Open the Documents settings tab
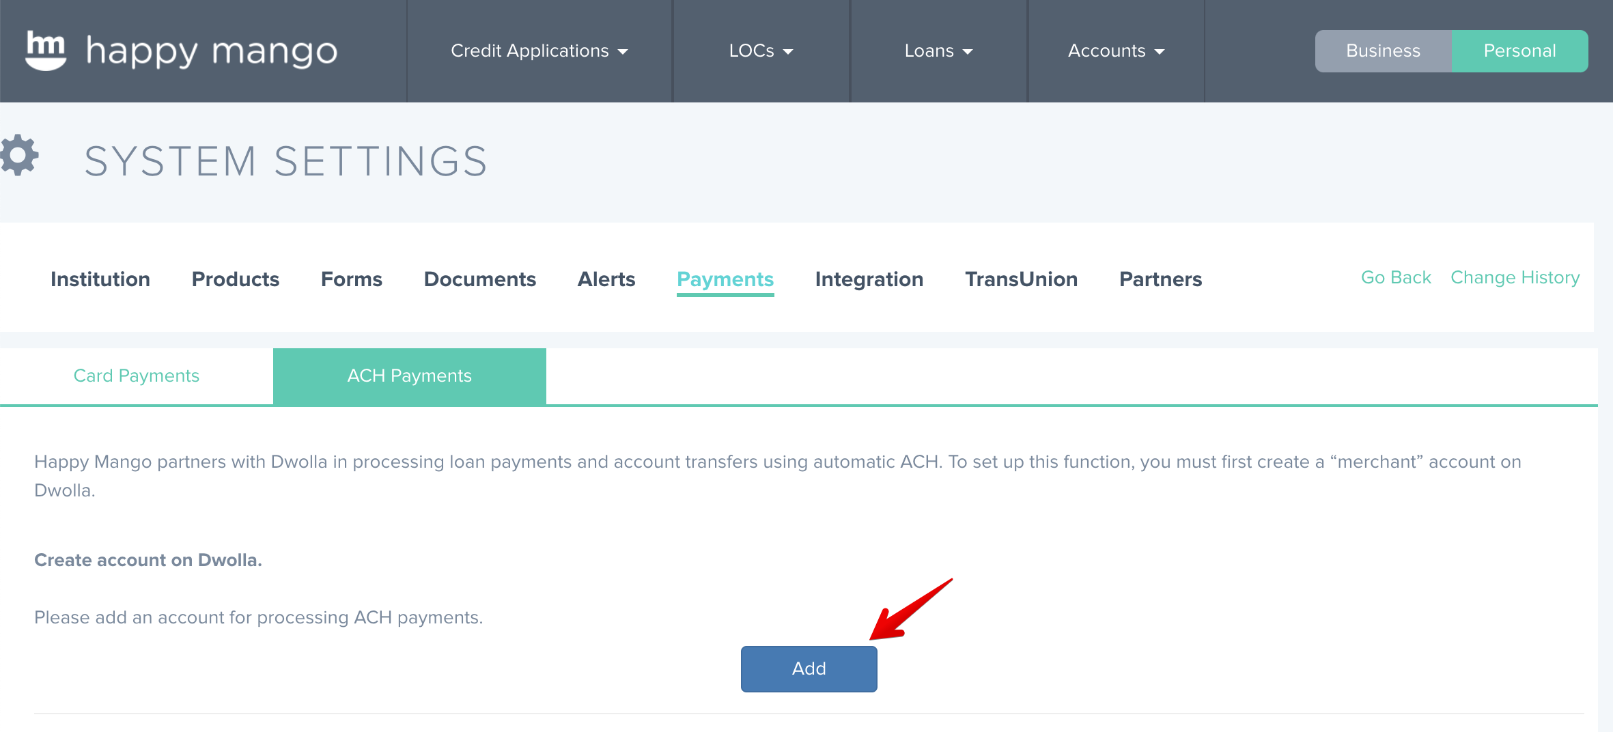1613x732 pixels. pos(480,279)
